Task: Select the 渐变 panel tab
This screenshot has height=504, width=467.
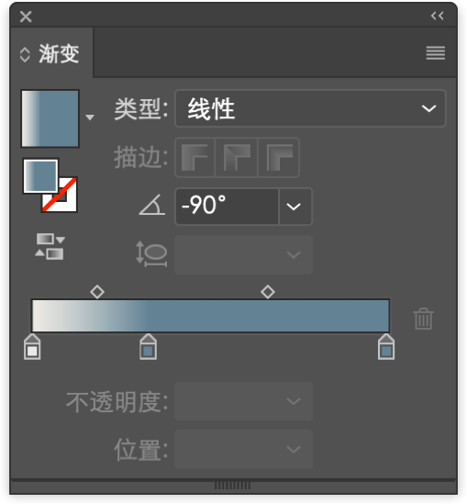Action: 51,53
